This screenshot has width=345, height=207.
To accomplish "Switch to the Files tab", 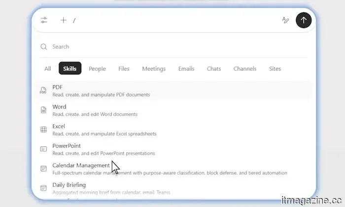I will [124, 69].
